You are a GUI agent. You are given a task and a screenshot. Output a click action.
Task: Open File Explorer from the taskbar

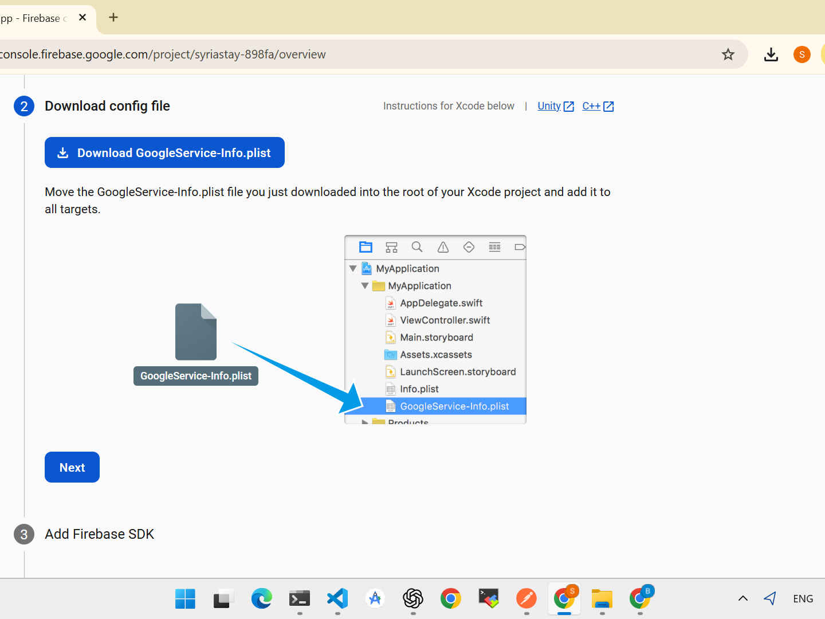tap(602, 599)
